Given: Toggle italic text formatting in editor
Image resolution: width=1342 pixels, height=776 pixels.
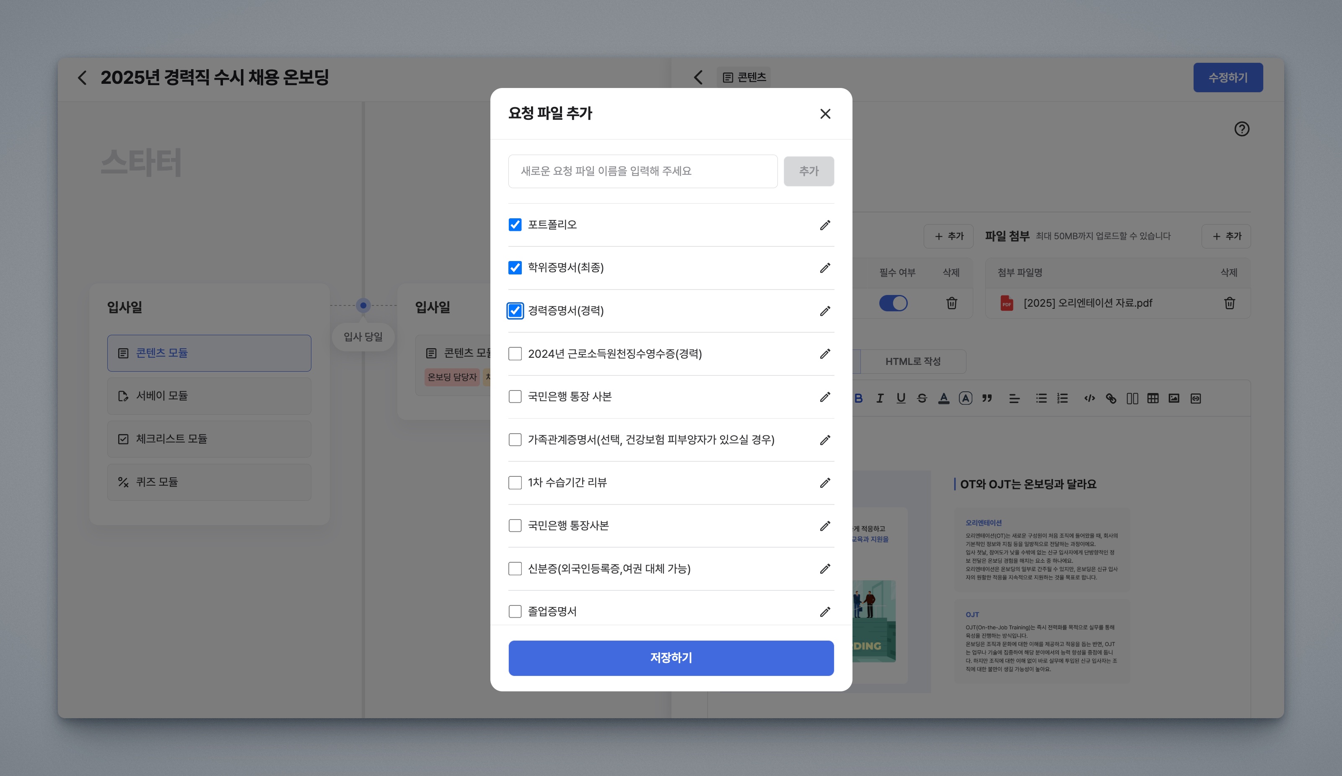Looking at the screenshot, I should coord(880,398).
